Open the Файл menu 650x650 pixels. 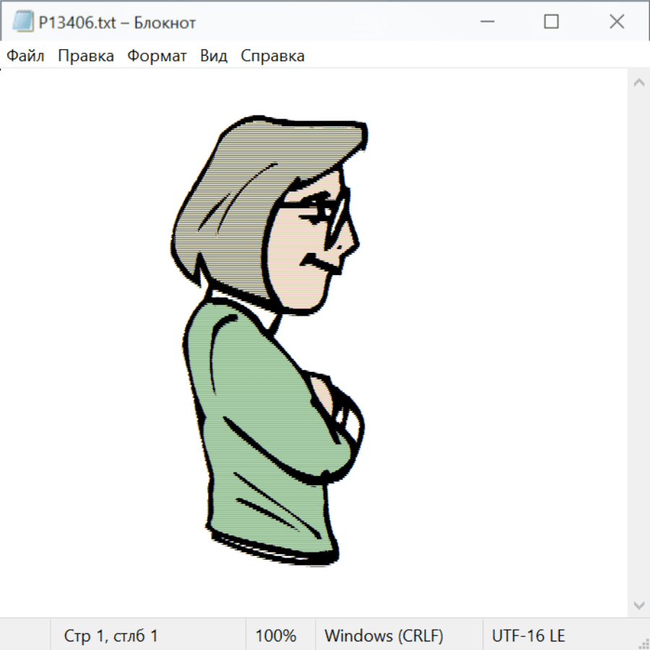(x=25, y=56)
